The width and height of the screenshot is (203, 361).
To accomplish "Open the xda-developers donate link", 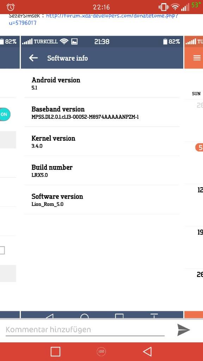I will click(x=93, y=19).
